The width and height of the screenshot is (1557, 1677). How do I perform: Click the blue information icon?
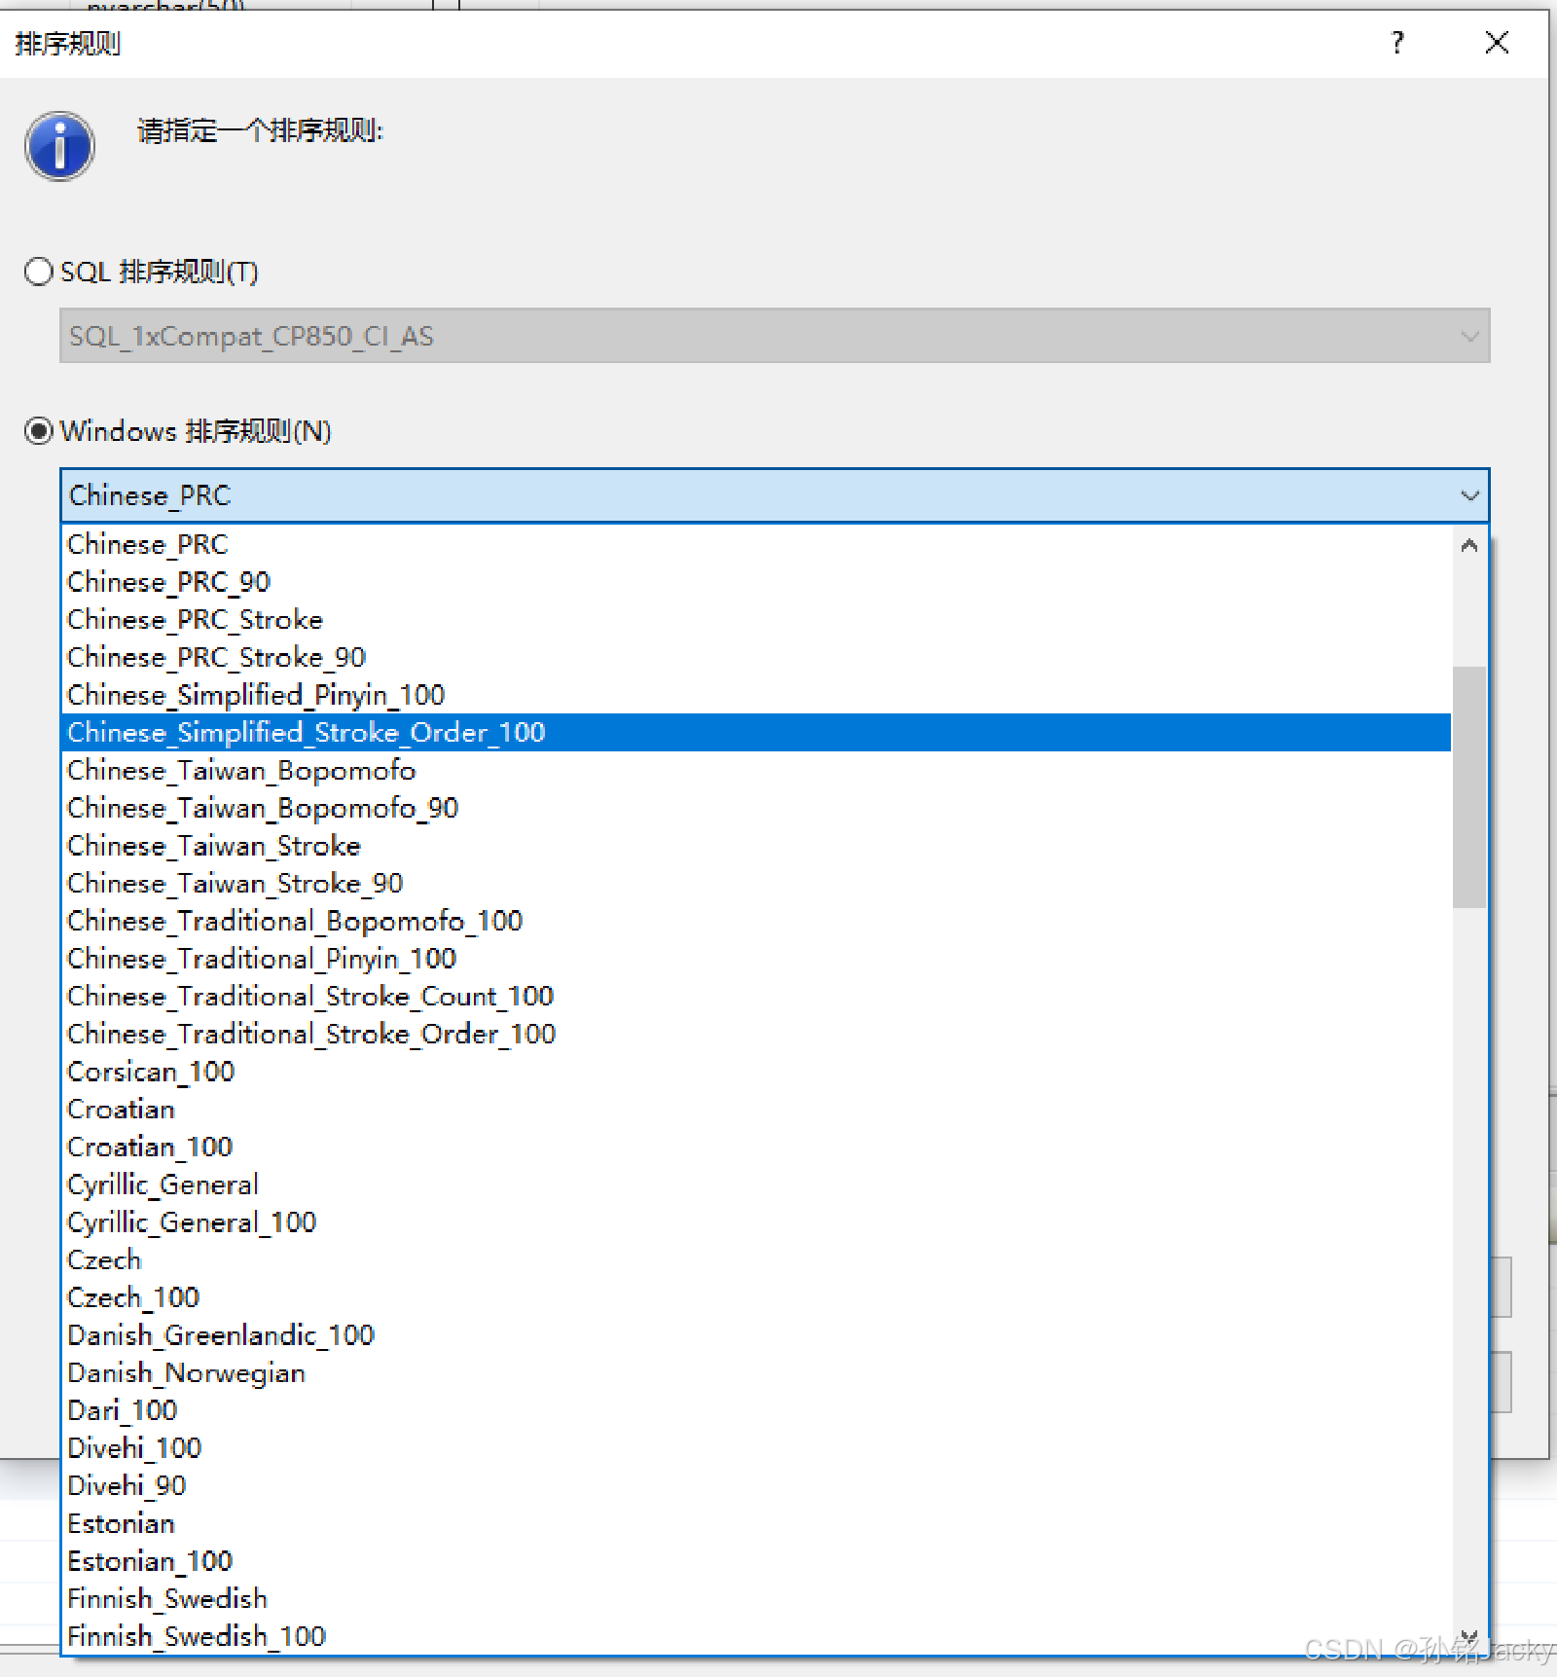click(x=59, y=146)
